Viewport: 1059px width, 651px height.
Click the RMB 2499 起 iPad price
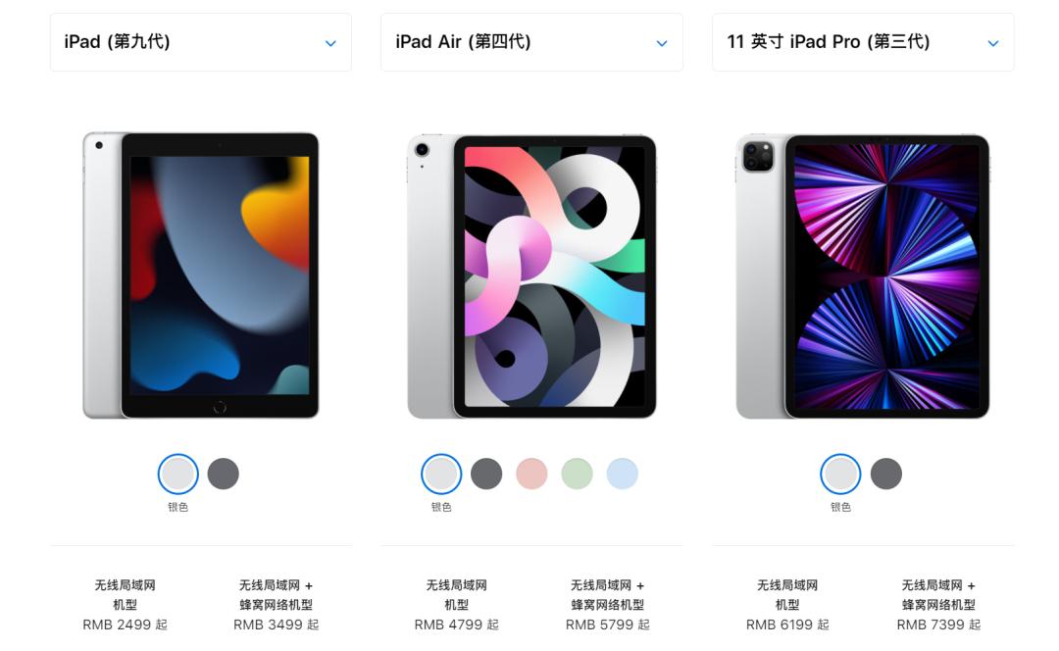pos(125,625)
